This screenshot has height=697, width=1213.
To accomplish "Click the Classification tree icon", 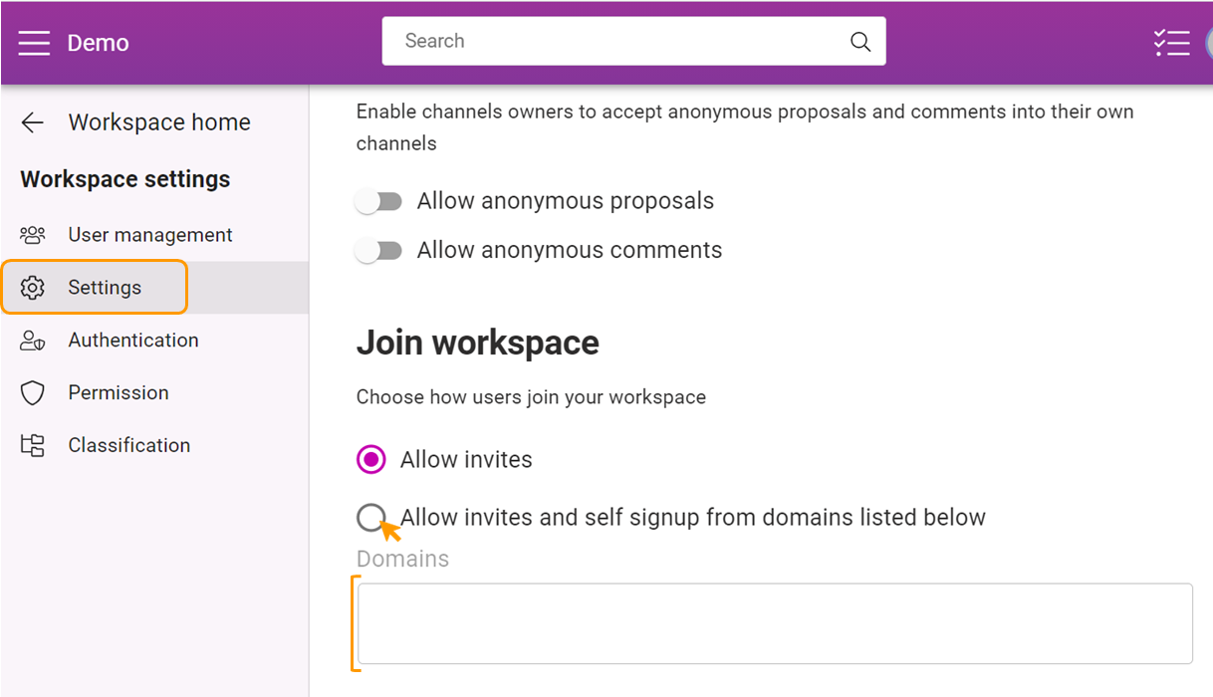I will [33, 445].
